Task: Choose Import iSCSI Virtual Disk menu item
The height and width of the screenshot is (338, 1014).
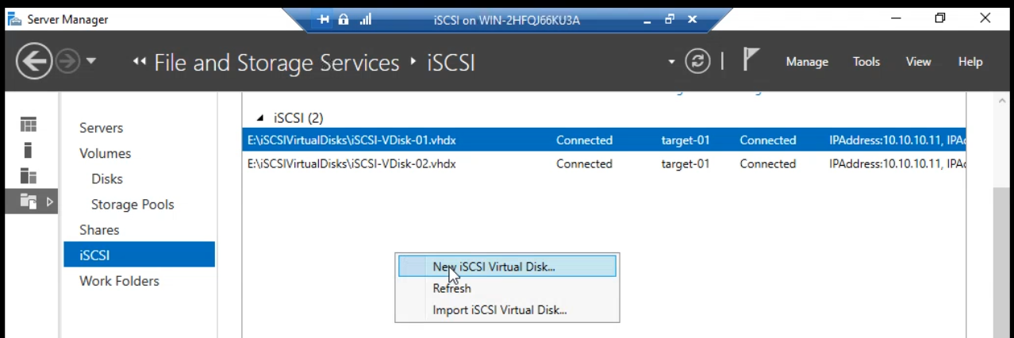Action: pos(508,309)
